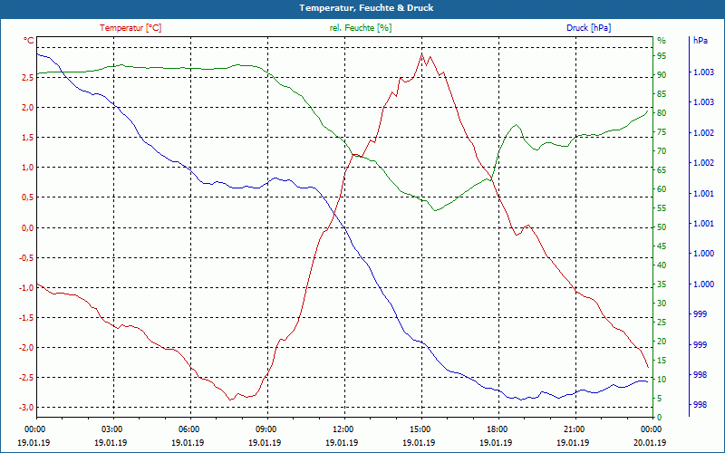Click the '90' humidity axis value
This screenshot has width=725, height=453.
coord(662,75)
